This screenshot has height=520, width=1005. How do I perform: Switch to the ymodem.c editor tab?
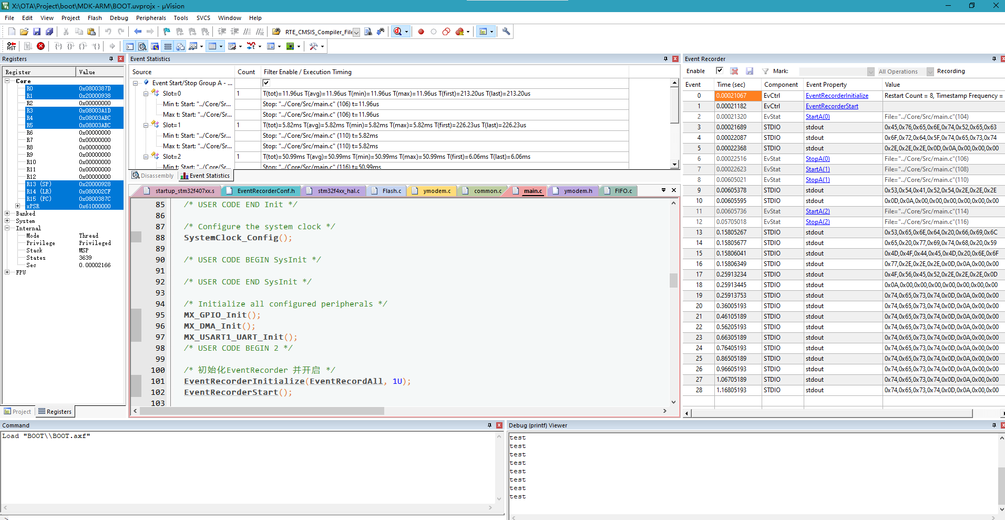click(436, 191)
